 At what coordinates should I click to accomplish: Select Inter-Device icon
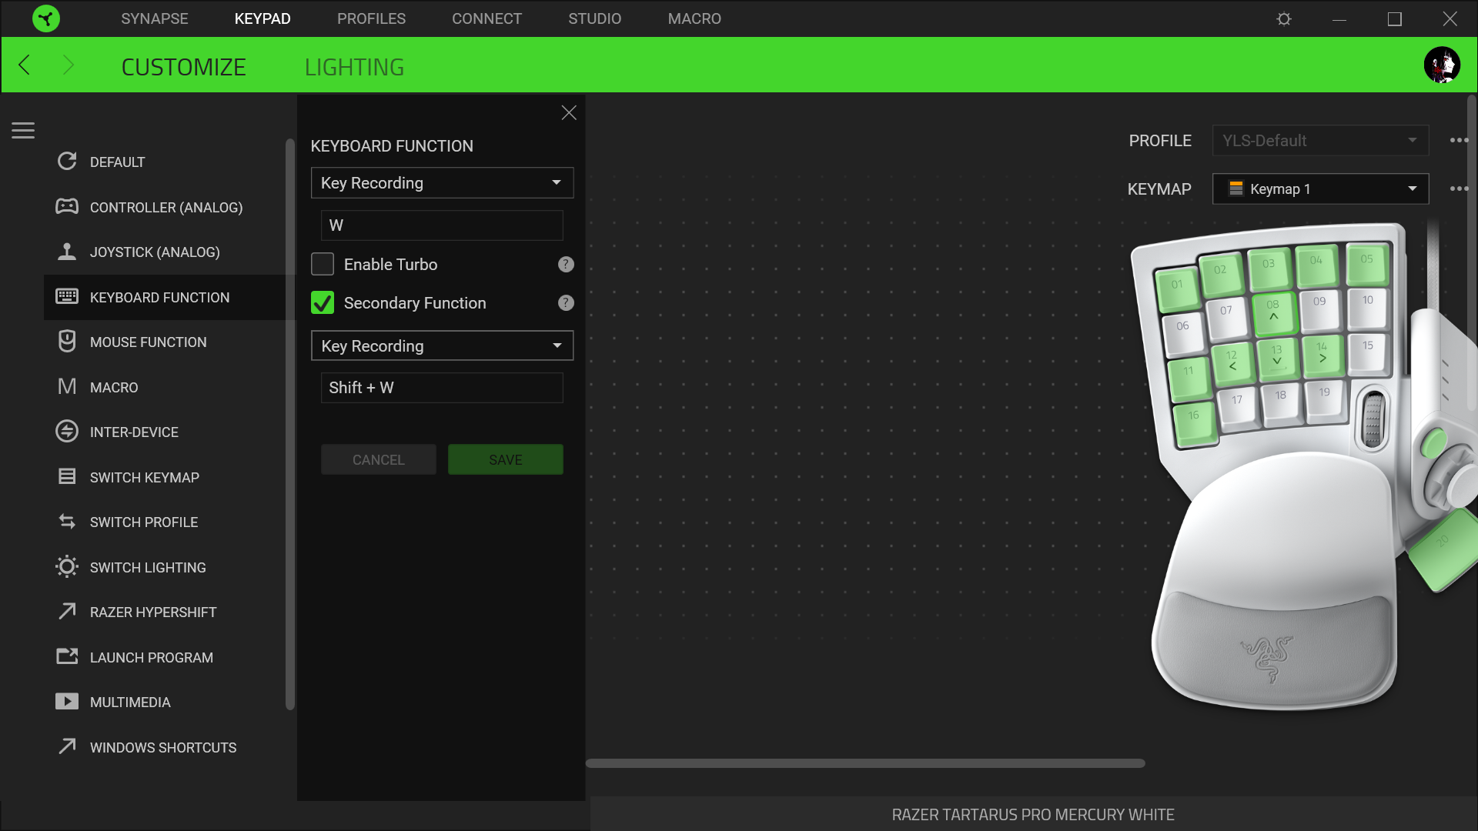click(x=67, y=431)
